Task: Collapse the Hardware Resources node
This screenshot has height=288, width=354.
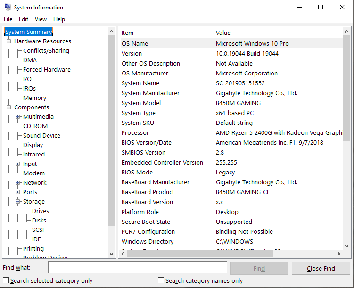Action: pos(8,41)
